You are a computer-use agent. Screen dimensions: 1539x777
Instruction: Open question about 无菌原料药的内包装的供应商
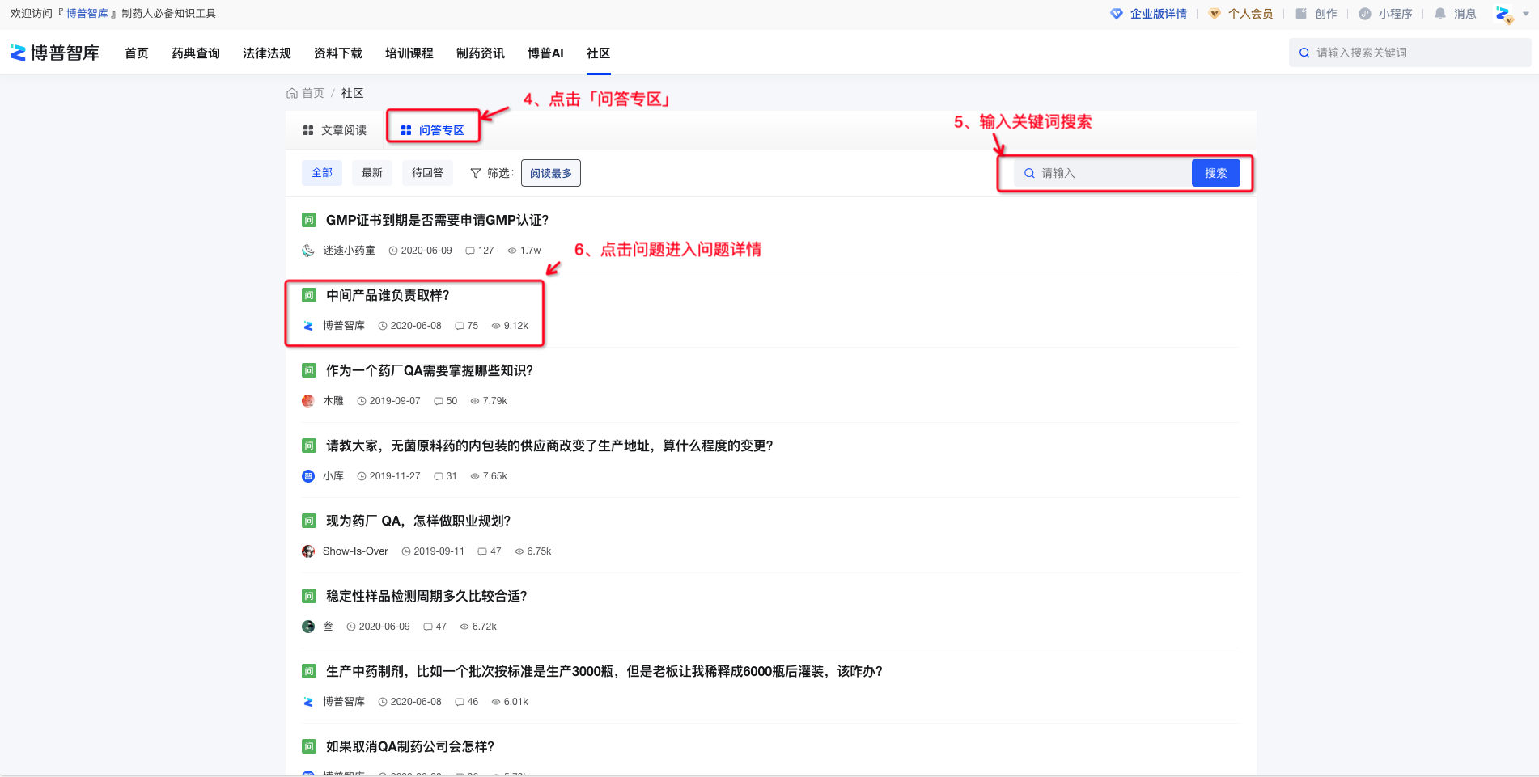coord(549,446)
